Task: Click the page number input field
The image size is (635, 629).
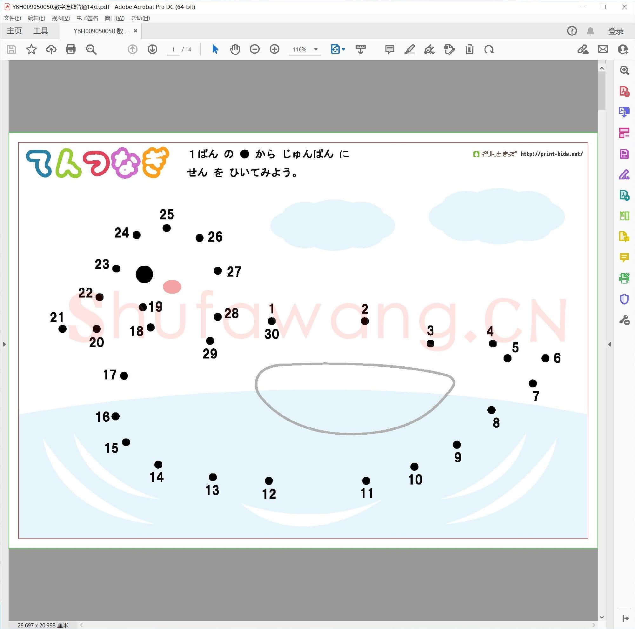Action: point(173,49)
